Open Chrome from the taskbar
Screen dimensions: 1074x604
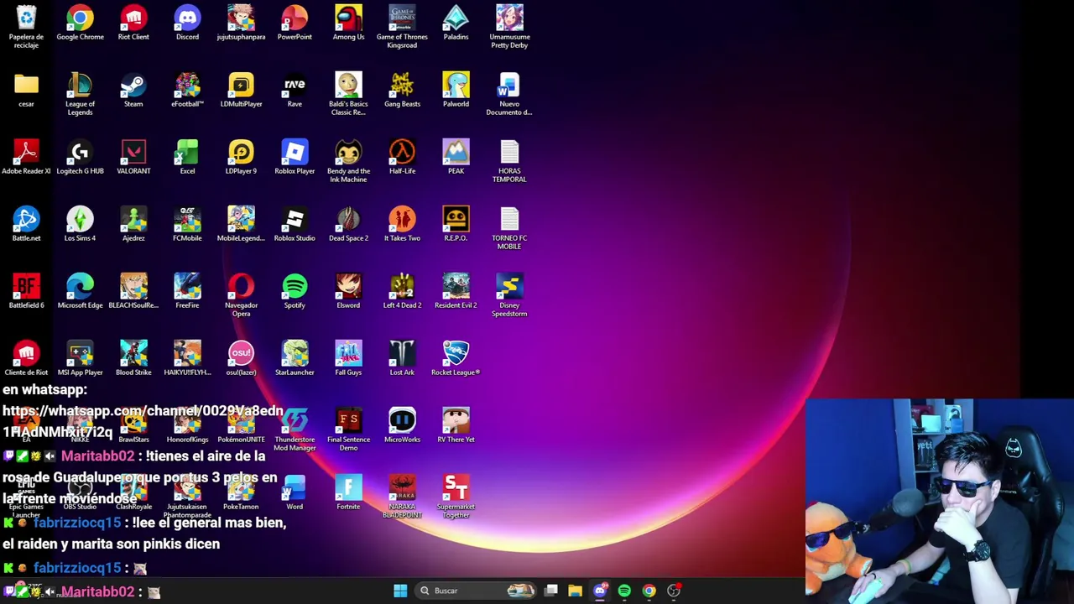coord(649,591)
